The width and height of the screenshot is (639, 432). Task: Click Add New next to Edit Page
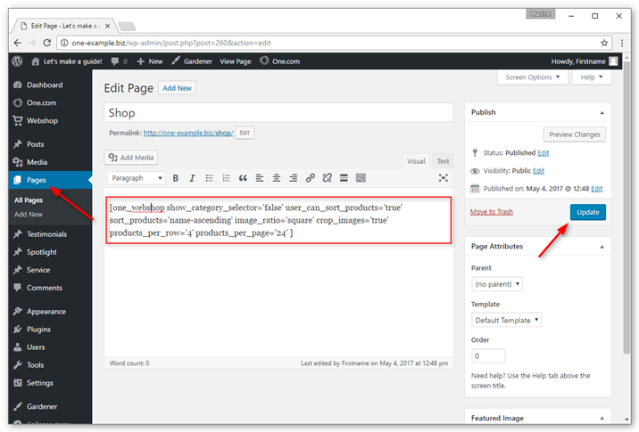pos(177,88)
